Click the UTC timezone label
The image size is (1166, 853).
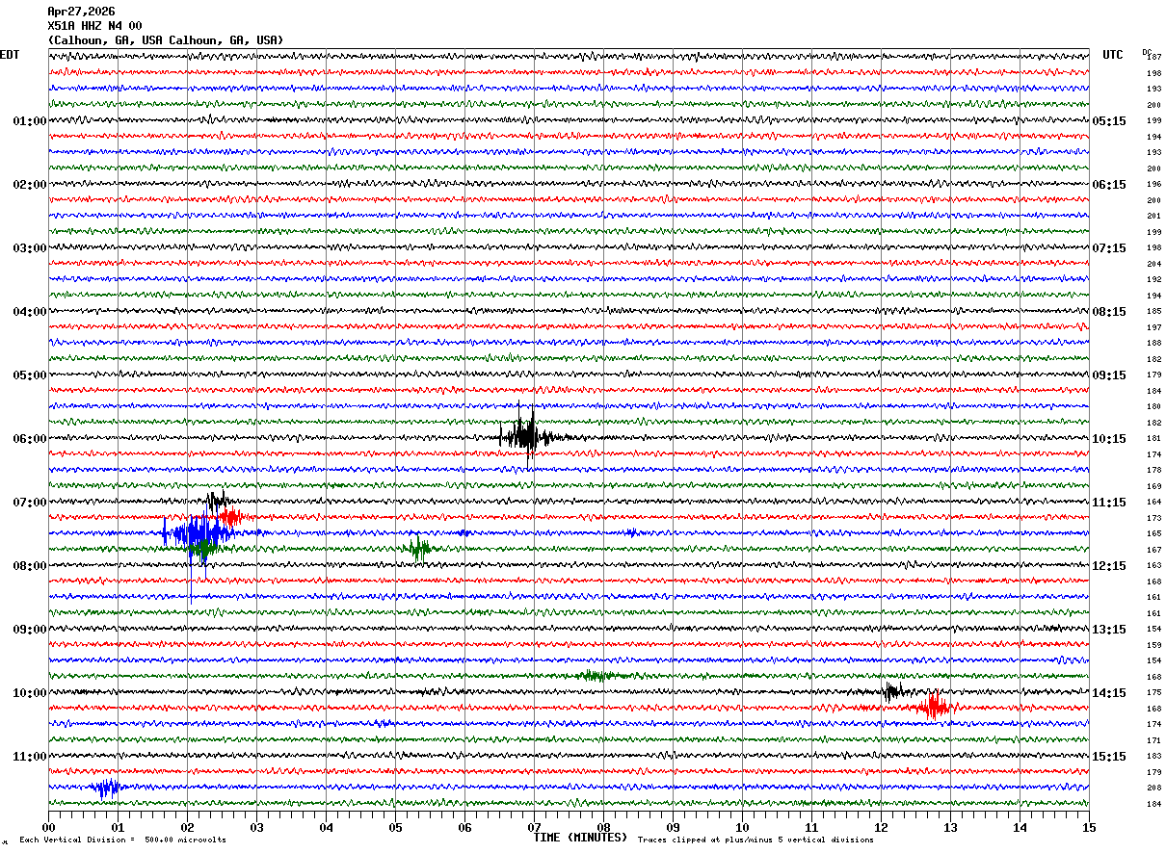point(1113,55)
